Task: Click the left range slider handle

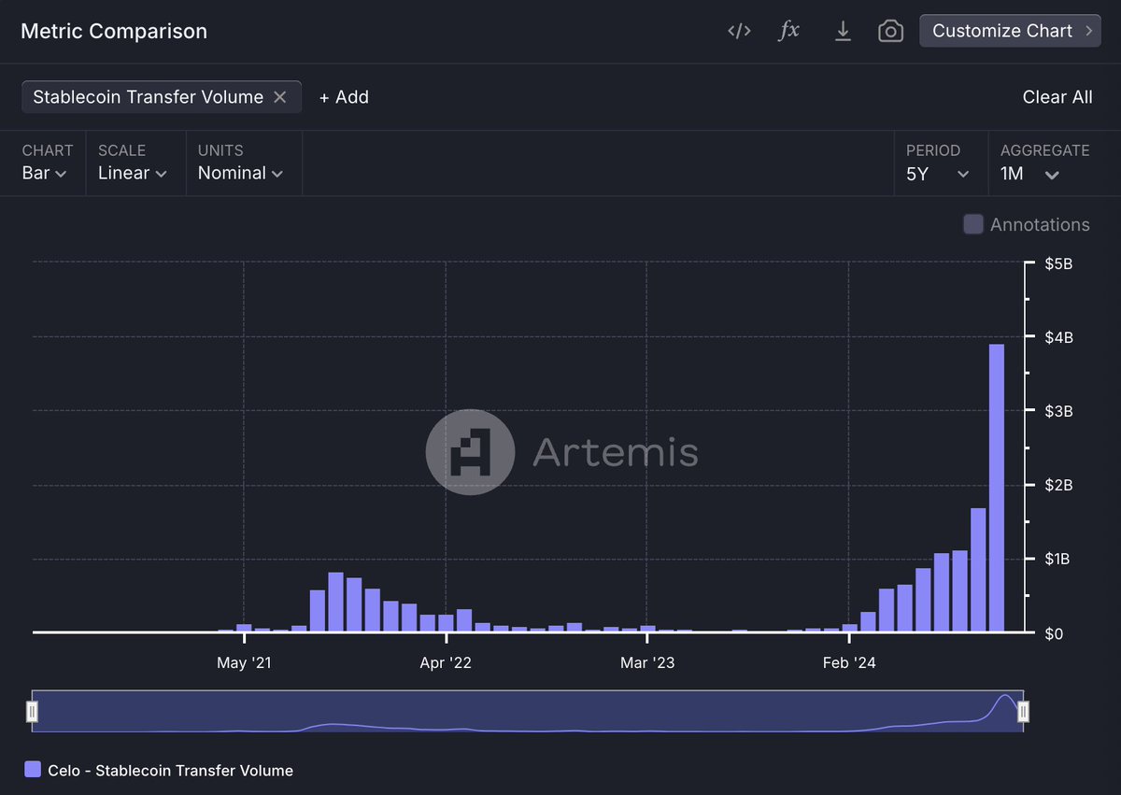Action: pos(33,712)
